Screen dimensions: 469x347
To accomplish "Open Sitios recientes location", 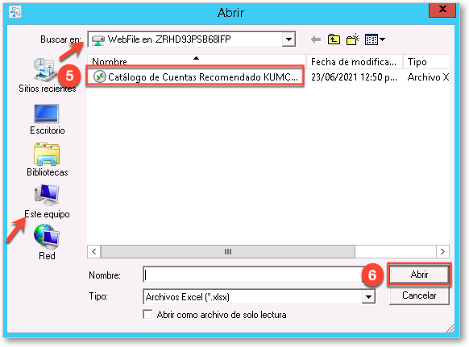I will tap(47, 76).
